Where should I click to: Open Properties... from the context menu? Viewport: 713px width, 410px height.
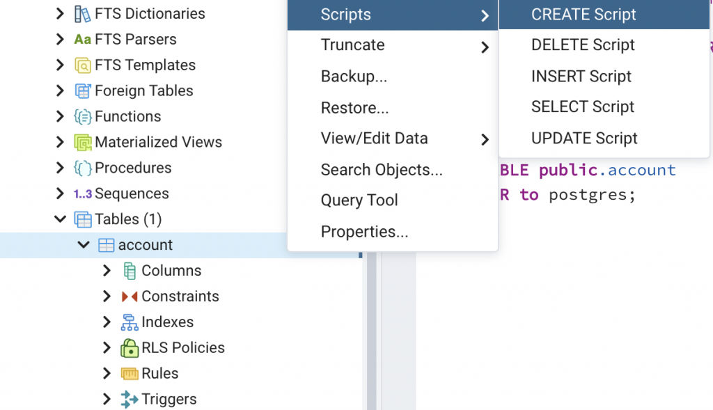click(x=364, y=232)
